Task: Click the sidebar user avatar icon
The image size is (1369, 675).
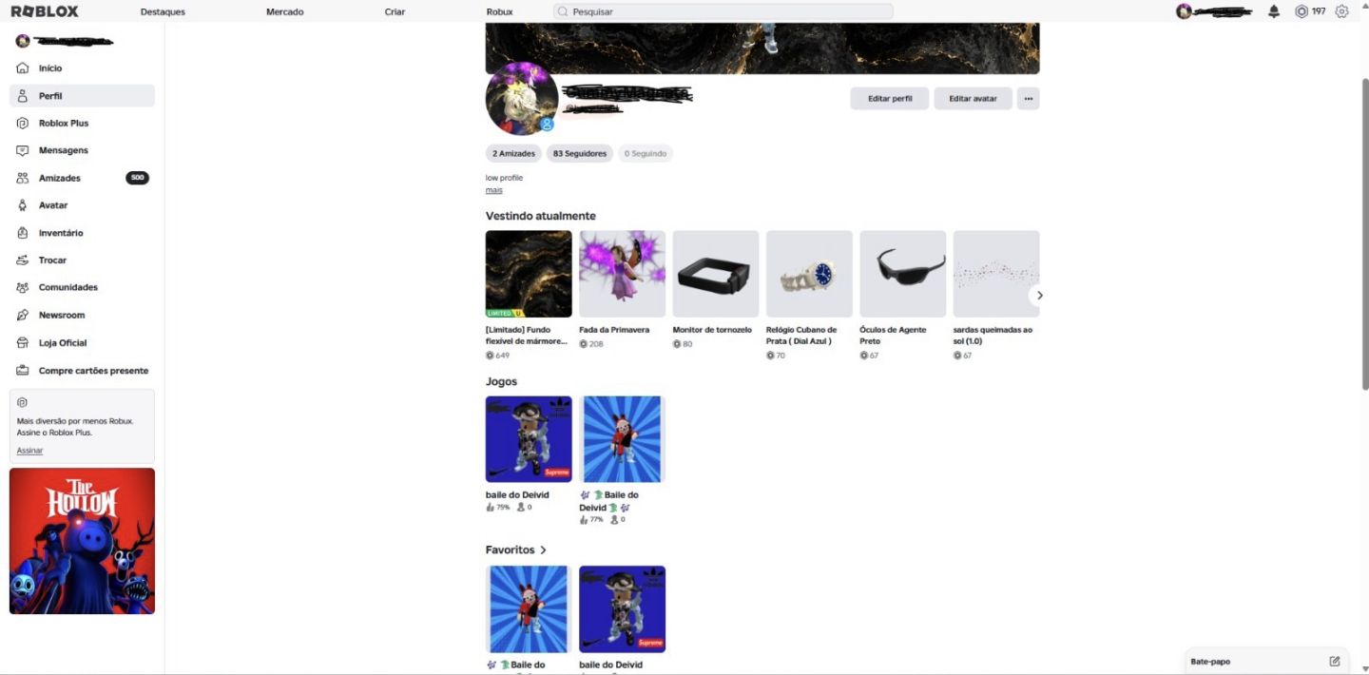Action: (x=23, y=41)
